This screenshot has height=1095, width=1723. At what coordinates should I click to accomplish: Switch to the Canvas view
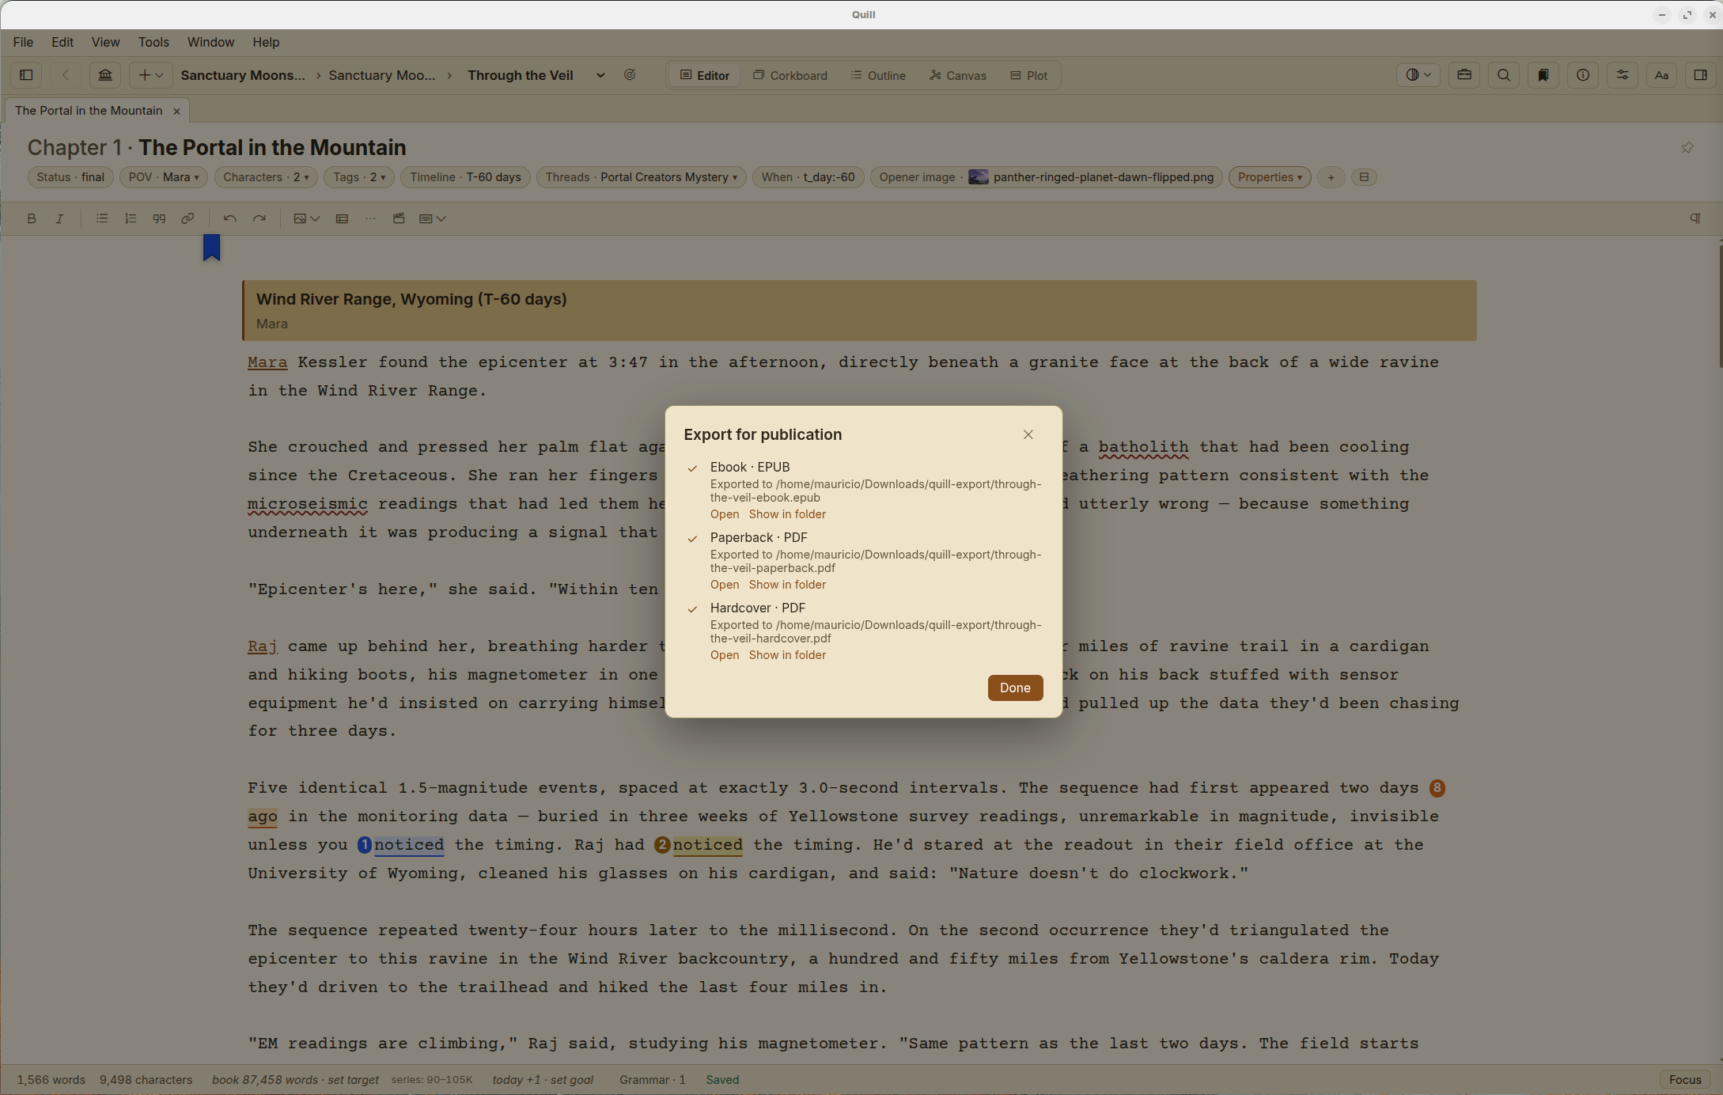[958, 75]
